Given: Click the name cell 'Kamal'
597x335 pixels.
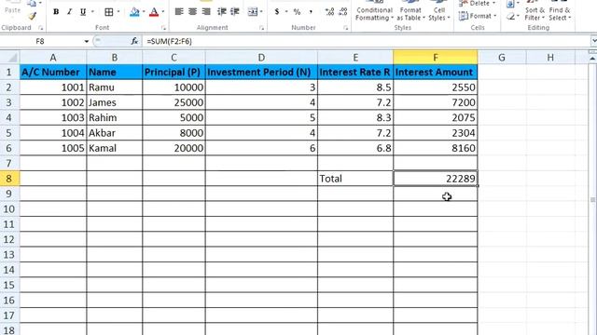Looking at the screenshot, I should point(114,148).
